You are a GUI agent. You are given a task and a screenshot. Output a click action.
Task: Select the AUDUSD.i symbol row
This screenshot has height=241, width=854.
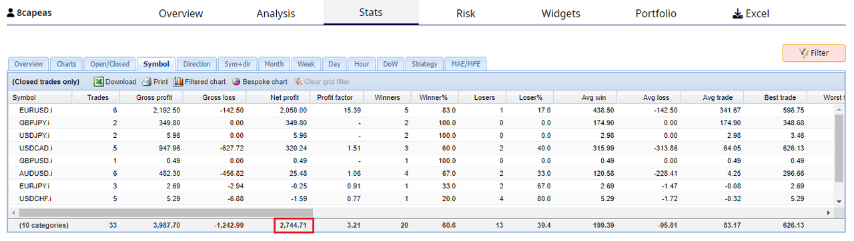pyautogui.click(x=422, y=174)
